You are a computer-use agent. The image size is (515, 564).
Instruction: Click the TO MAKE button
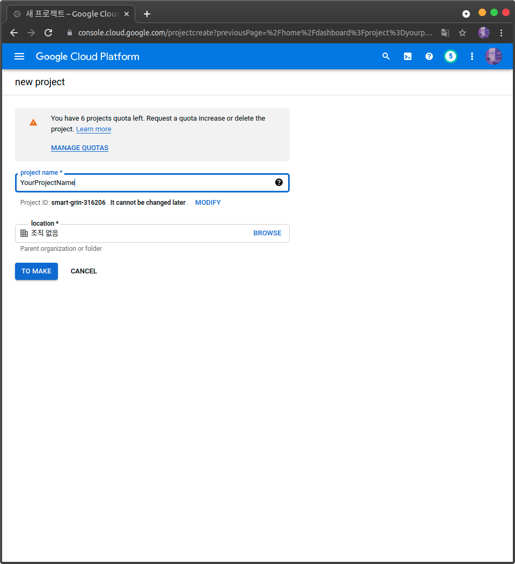click(36, 271)
